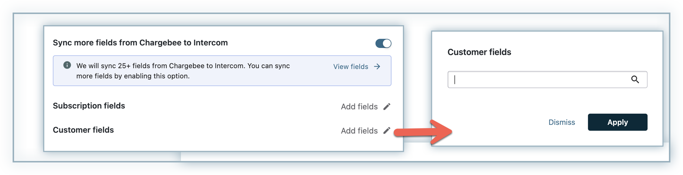Click the Sync more fields from Chargebee heading
This screenshot has height=175, width=683.
pos(140,43)
